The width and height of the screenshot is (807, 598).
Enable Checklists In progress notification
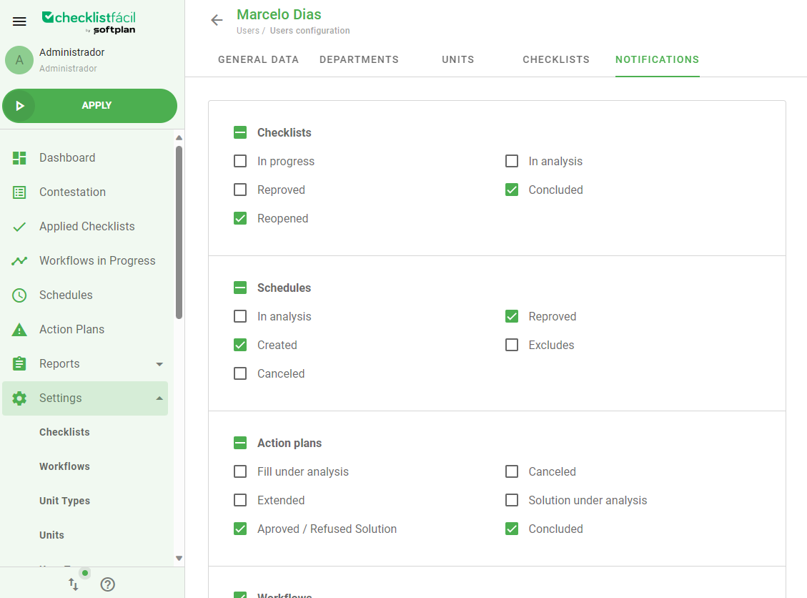click(x=240, y=161)
